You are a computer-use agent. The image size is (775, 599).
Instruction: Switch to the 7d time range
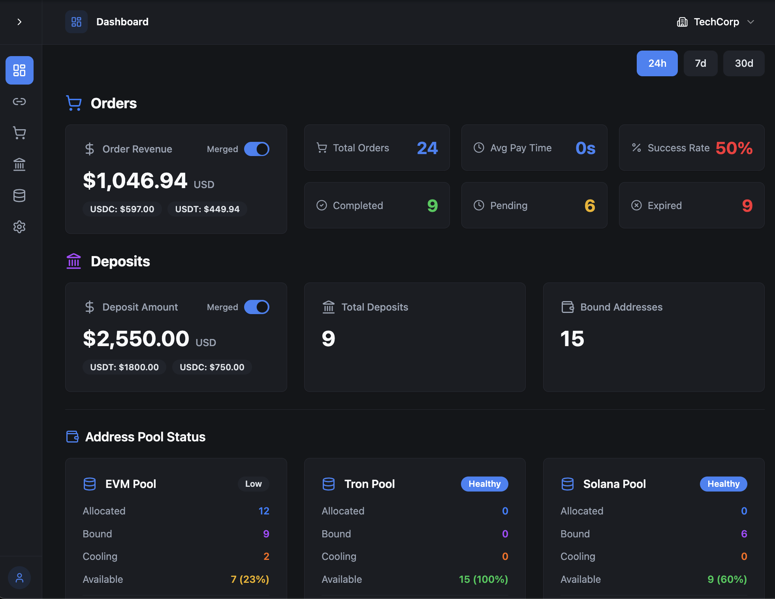click(700, 63)
